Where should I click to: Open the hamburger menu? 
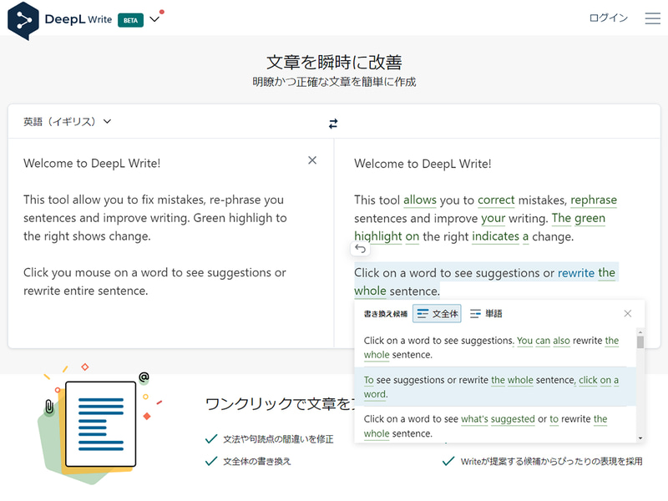(652, 18)
